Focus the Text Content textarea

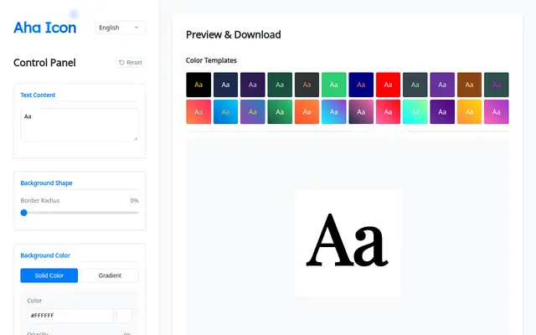click(x=80, y=125)
